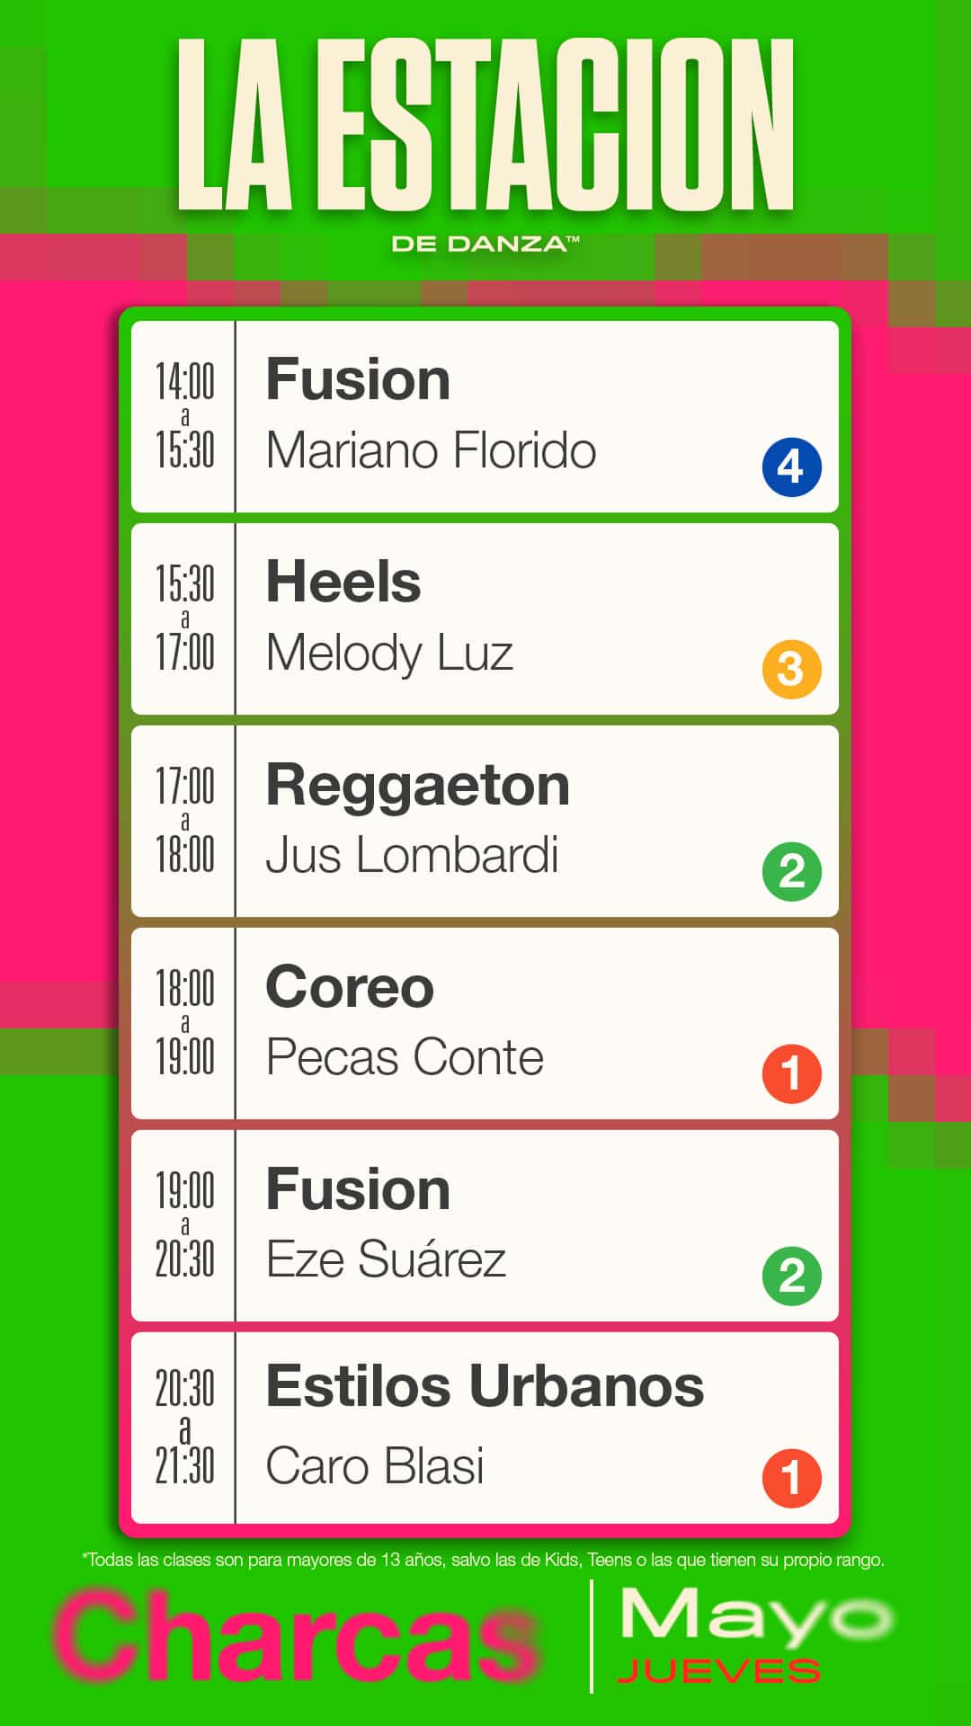Open the Reggaeton class entry
The height and width of the screenshot is (1726, 971).
[x=417, y=785]
